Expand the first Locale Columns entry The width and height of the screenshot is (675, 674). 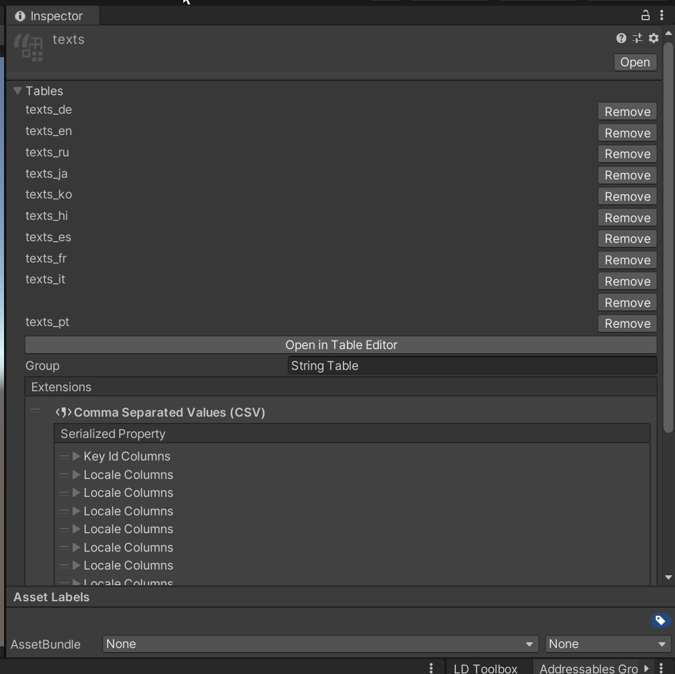tap(75, 474)
